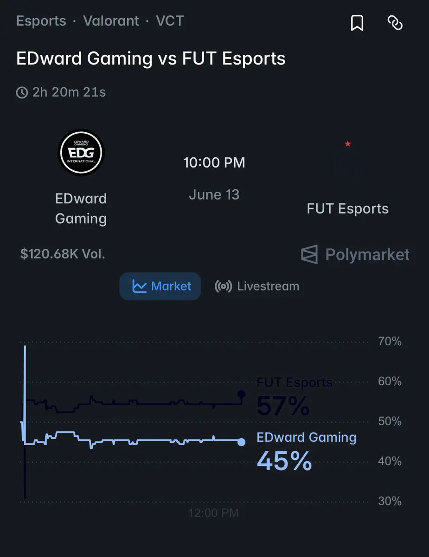Screen dimensions: 429x557
Task: Click the broadcast icon beside Livestream
Action: [224, 286]
